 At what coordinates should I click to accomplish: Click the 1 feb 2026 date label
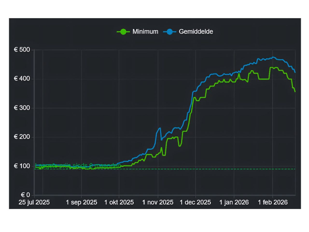click(272, 202)
